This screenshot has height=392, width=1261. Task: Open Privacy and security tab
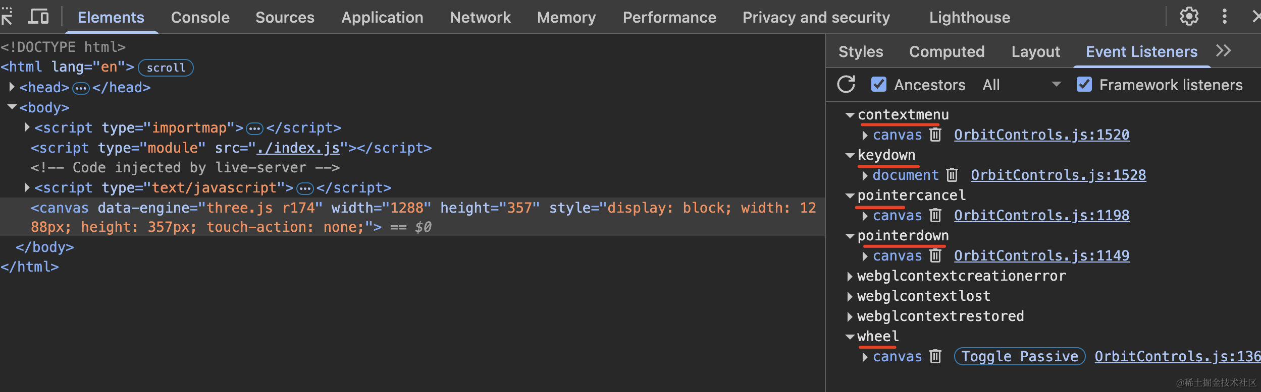816,17
